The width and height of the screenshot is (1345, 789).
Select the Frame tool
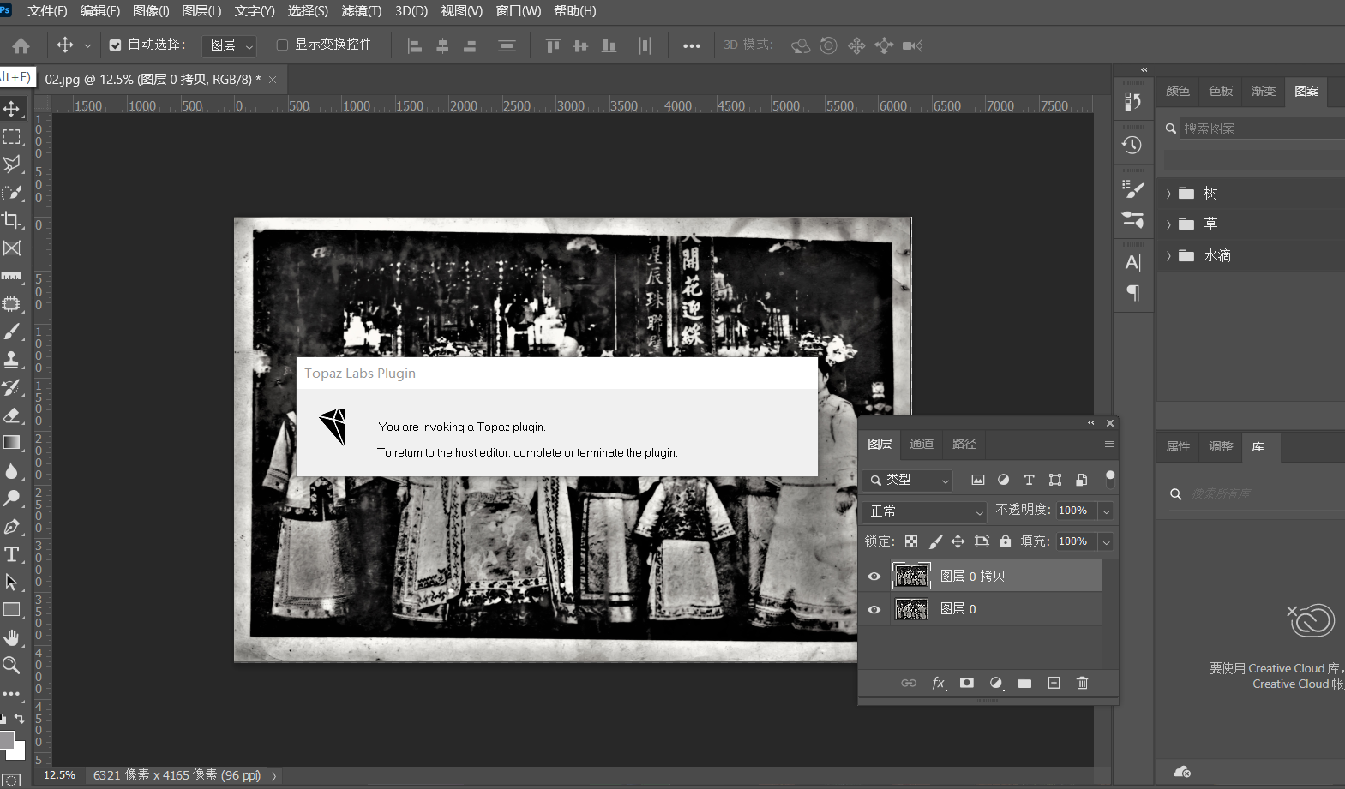[12, 248]
